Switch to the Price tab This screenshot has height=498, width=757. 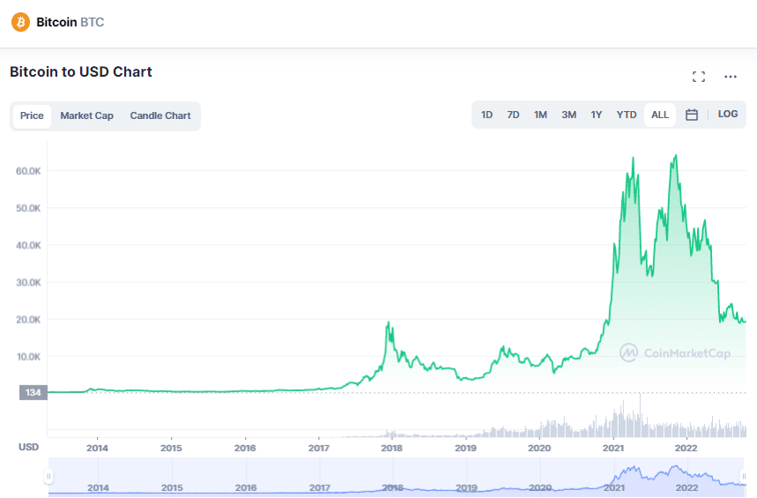(x=32, y=116)
